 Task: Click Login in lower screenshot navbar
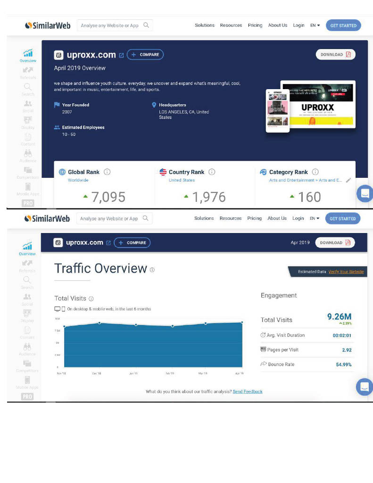tap(298, 218)
